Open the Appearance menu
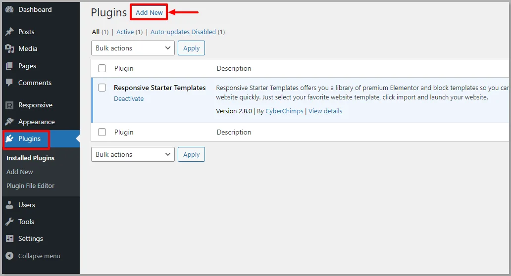Viewport: 511px width, 276px height. point(37,122)
